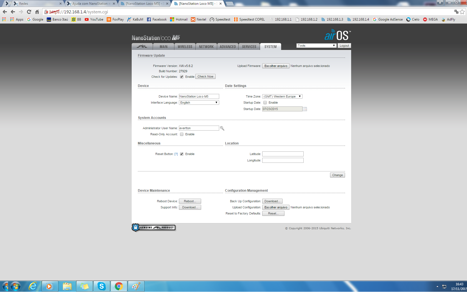Open the 192.168.1.1 bookmark
The height and width of the screenshot is (292, 467).
pos(280,19)
